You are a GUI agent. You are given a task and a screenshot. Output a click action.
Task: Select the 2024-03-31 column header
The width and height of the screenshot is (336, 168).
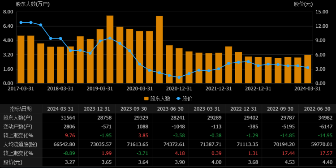[x=60, y=109]
